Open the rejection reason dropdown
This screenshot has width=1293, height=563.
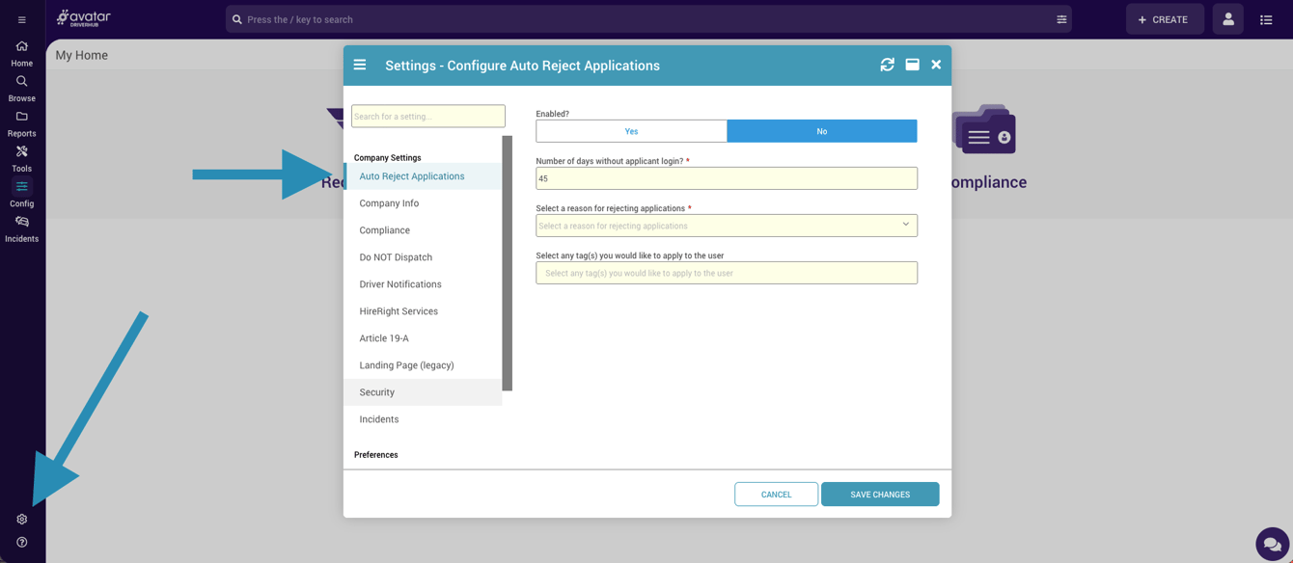tap(727, 226)
